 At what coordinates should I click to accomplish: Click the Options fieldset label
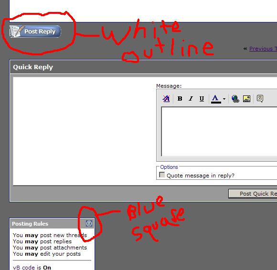coord(169,167)
